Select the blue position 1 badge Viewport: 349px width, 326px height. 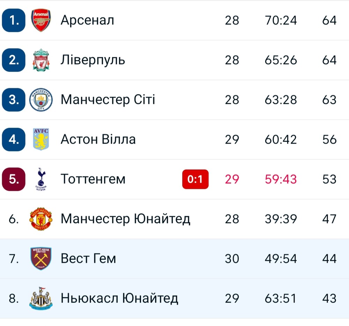click(14, 20)
